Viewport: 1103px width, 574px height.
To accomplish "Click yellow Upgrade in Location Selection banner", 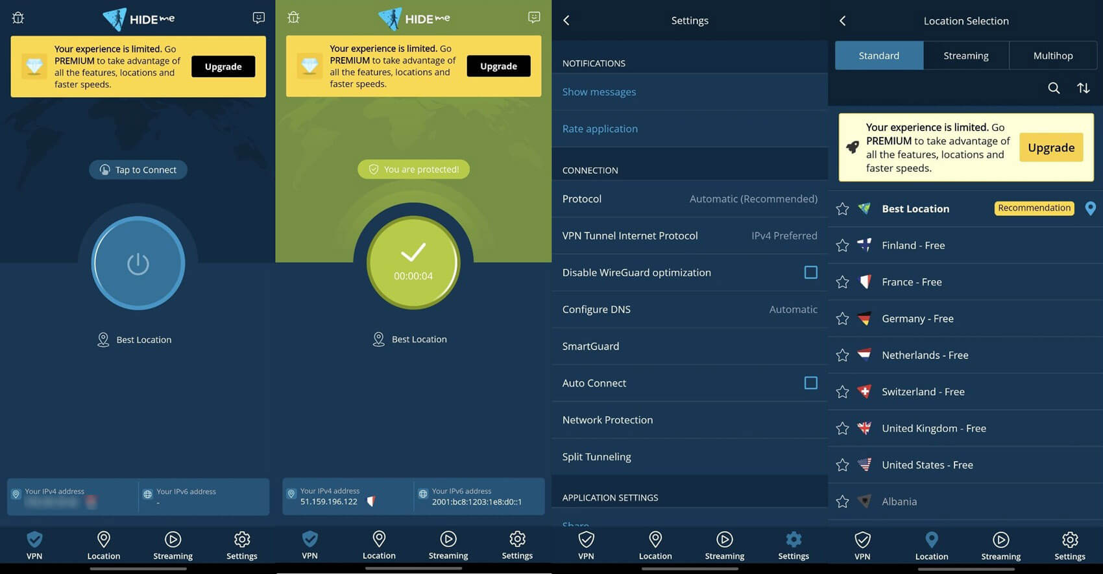I will [1051, 148].
